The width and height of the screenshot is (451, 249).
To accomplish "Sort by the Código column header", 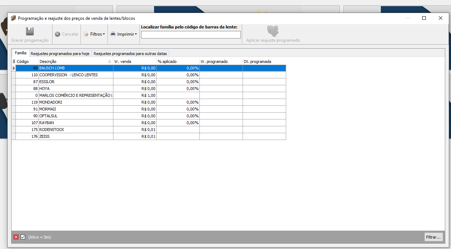I will [27, 62].
